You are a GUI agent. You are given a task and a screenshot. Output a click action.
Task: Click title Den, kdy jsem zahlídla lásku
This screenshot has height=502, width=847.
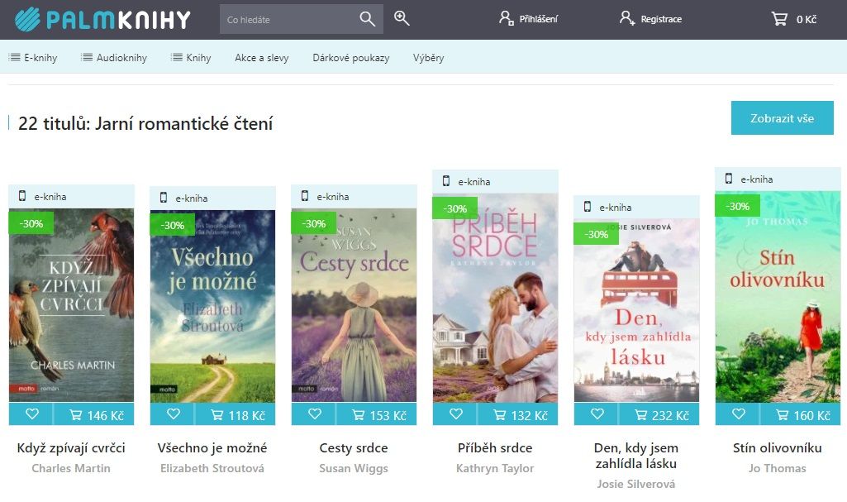[x=636, y=456]
